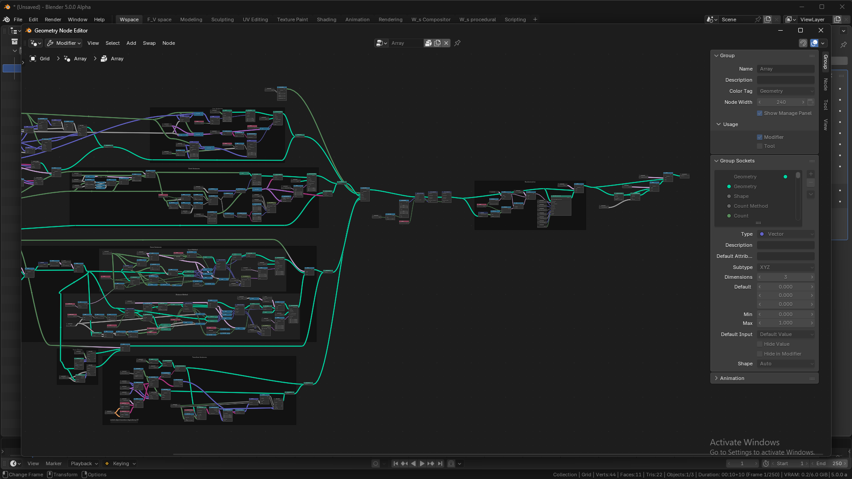Open the socket Type Vector dropdown
This screenshot has height=479, width=852.
[x=786, y=234]
